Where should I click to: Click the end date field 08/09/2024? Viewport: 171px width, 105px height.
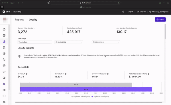coord(106,42)
